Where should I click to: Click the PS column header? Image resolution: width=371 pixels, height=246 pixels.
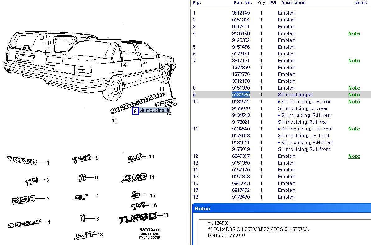point(273,3)
